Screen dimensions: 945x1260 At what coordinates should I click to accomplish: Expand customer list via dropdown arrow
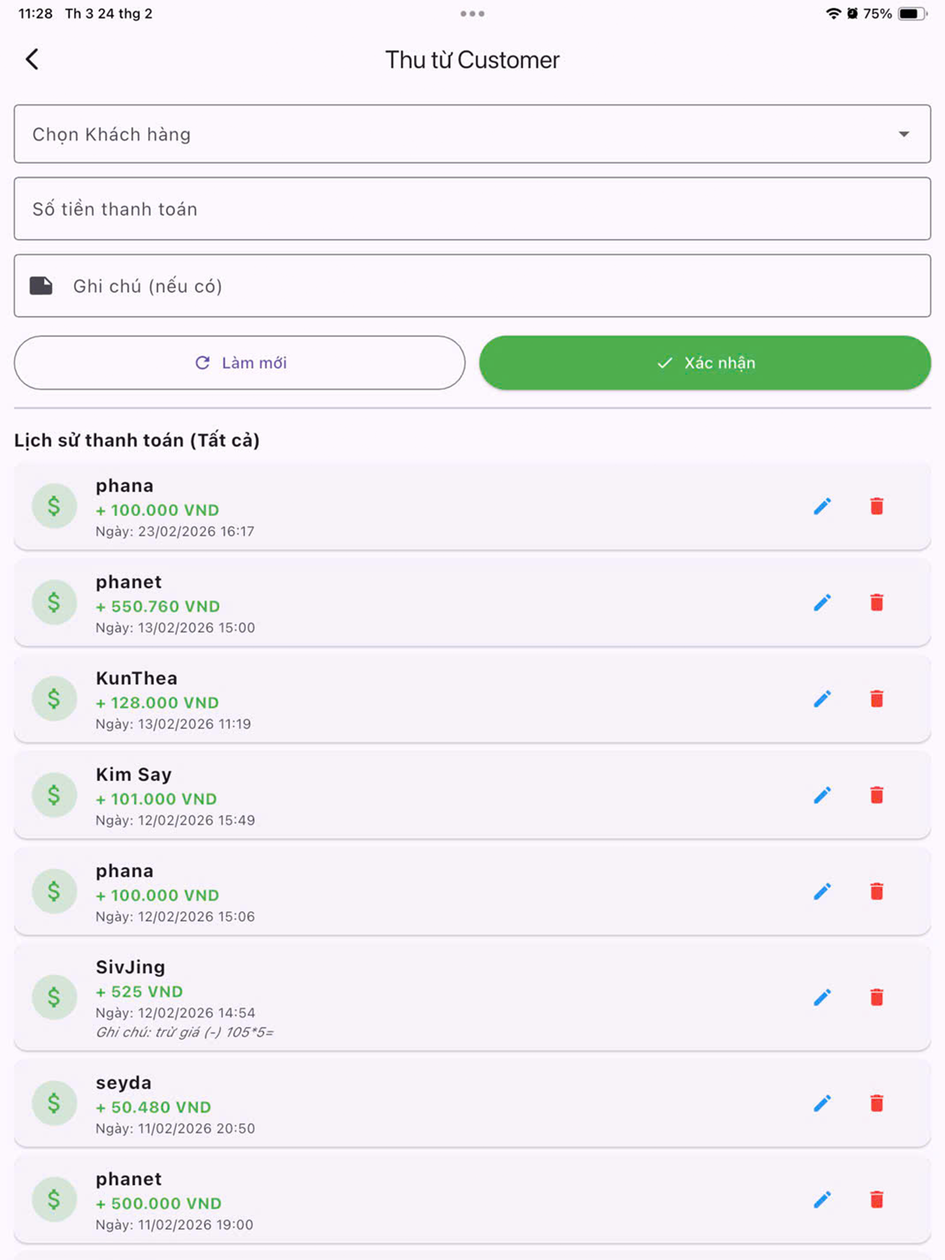pos(903,135)
